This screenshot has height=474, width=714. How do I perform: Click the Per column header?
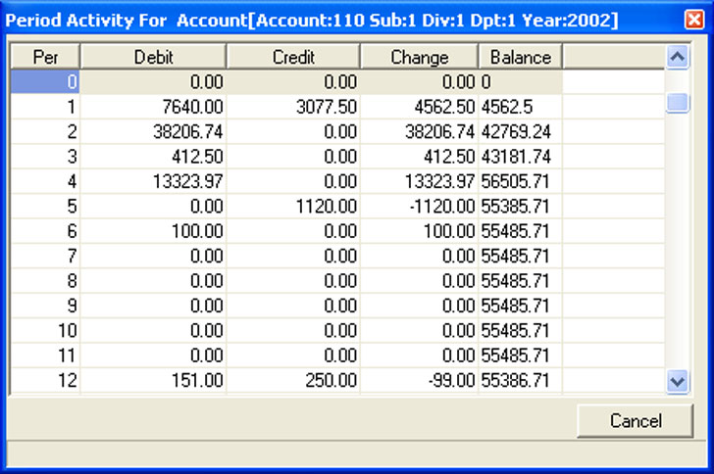[45, 57]
